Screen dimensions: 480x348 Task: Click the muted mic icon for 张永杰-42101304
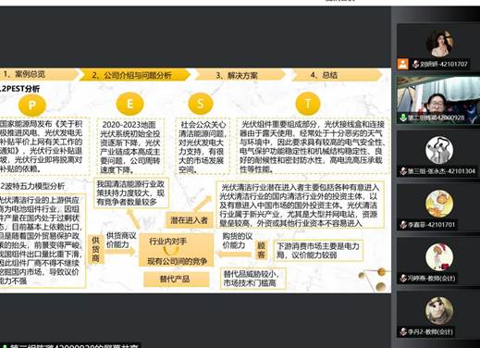click(x=402, y=171)
